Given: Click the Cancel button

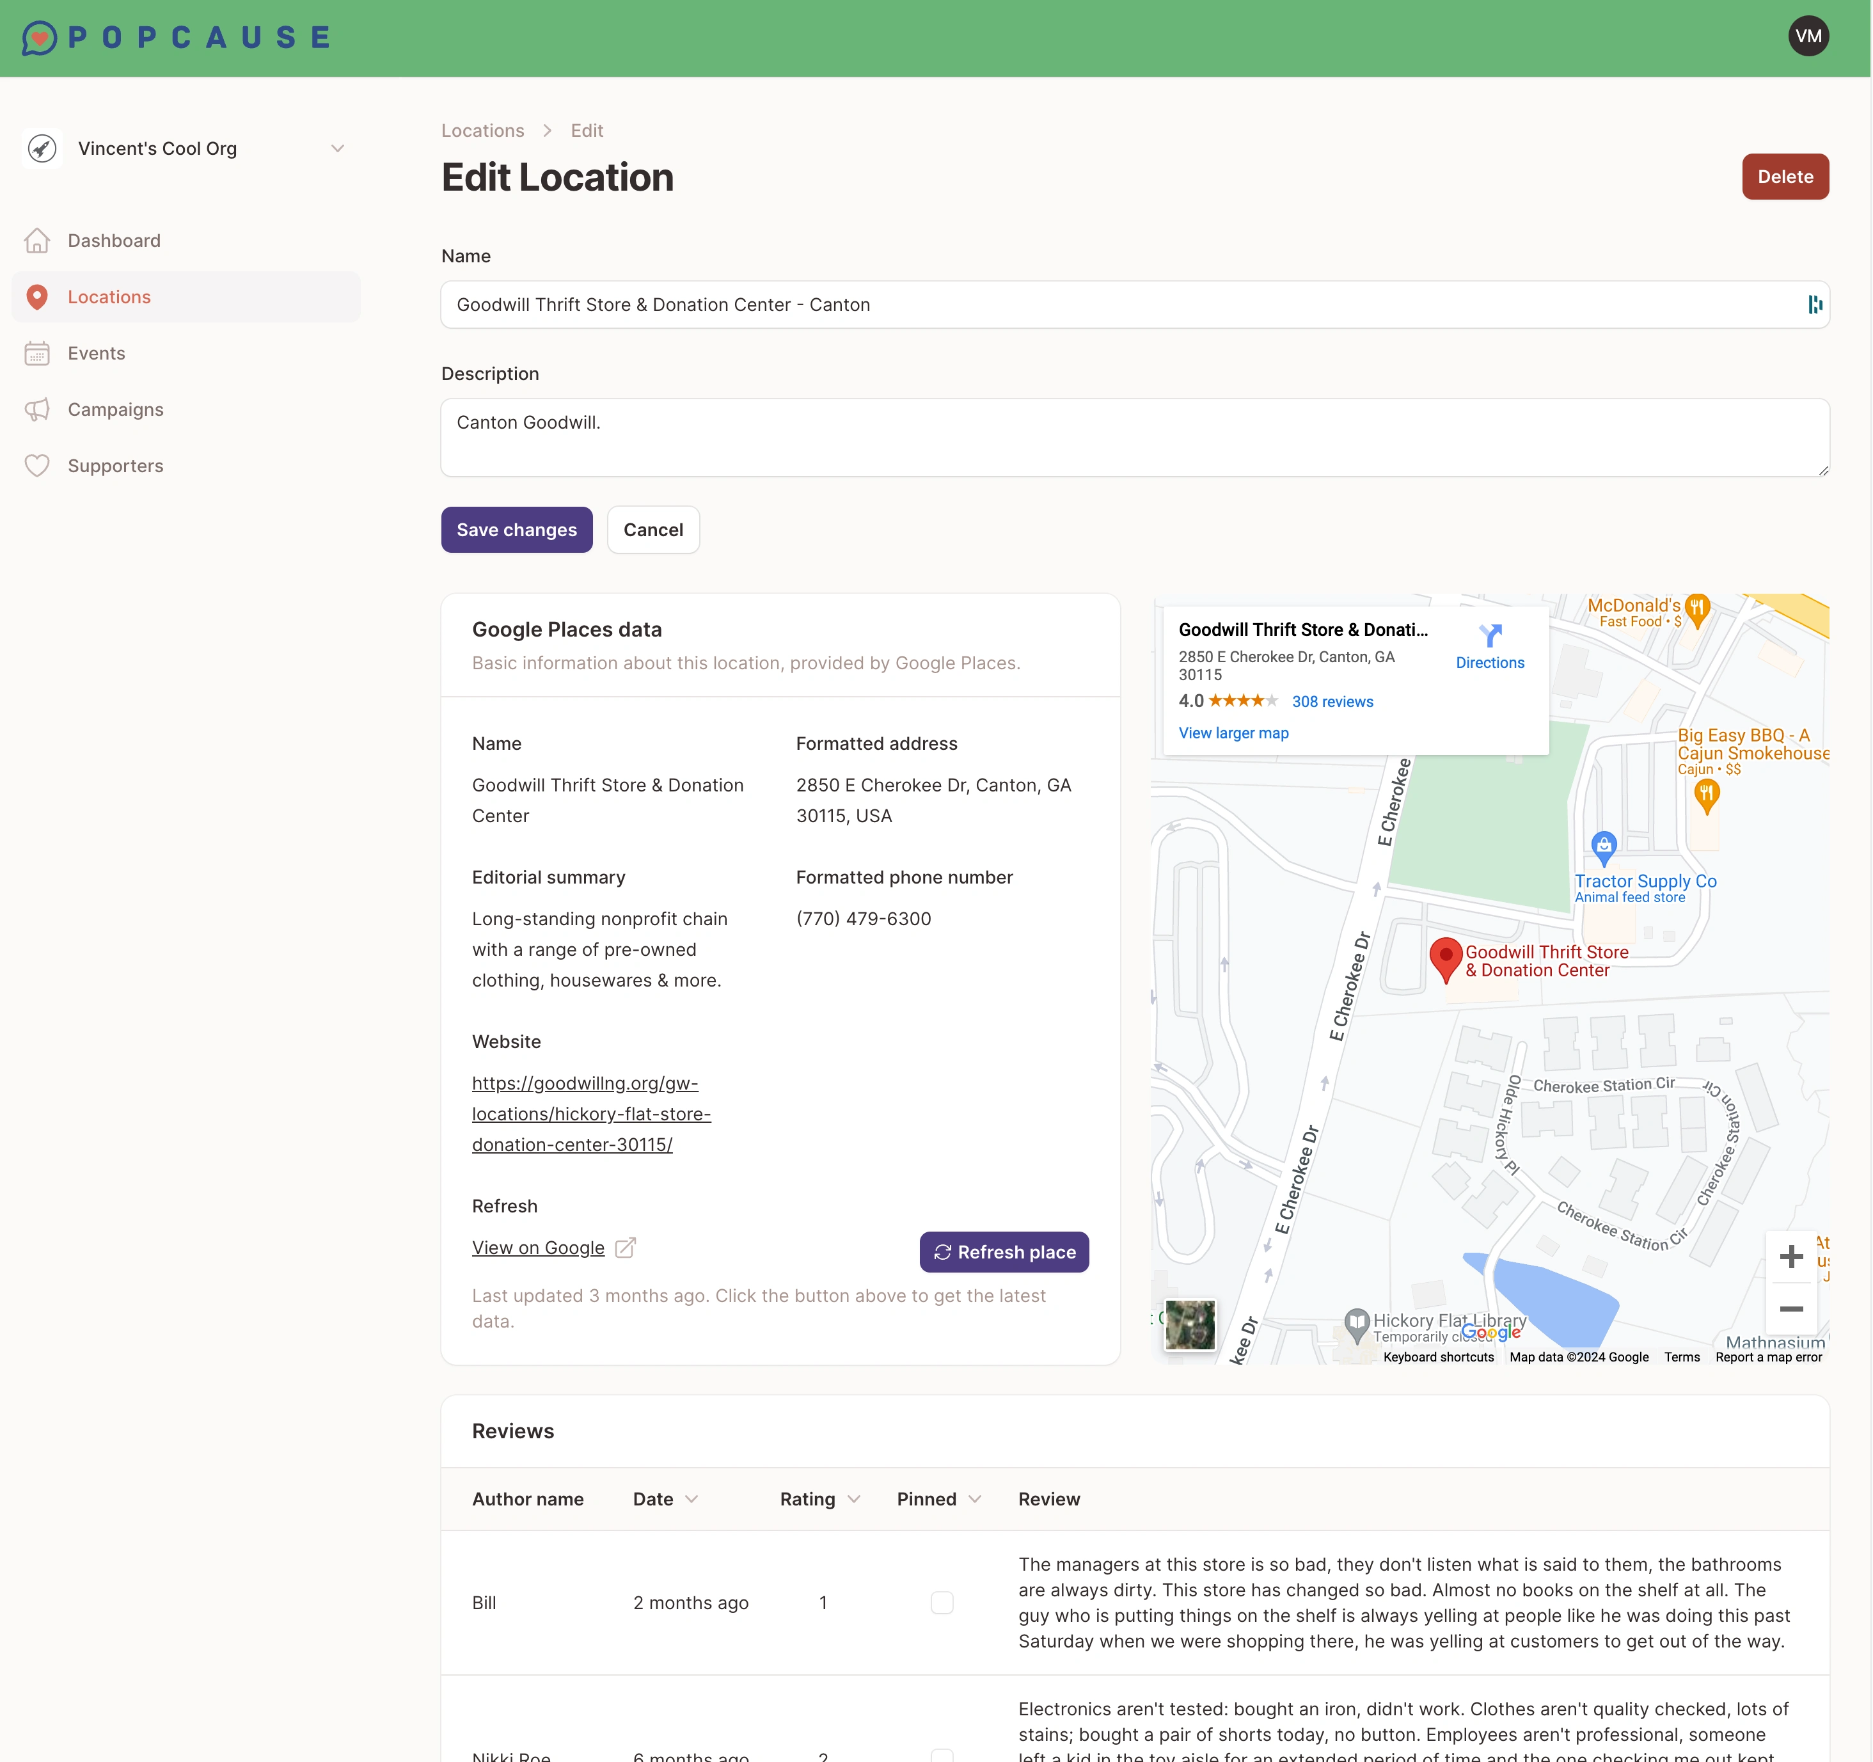Looking at the screenshot, I should (653, 530).
